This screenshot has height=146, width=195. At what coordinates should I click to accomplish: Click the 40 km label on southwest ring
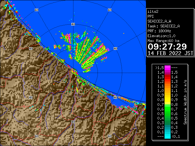click(x=31, y=97)
